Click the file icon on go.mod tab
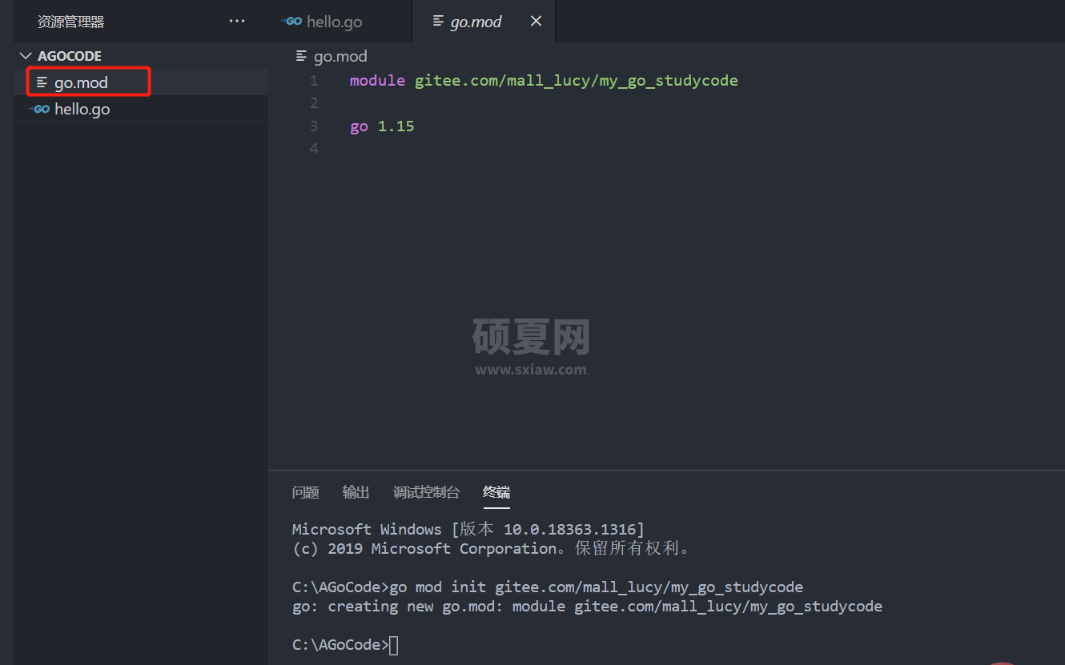This screenshot has height=665, width=1065. coord(439,22)
